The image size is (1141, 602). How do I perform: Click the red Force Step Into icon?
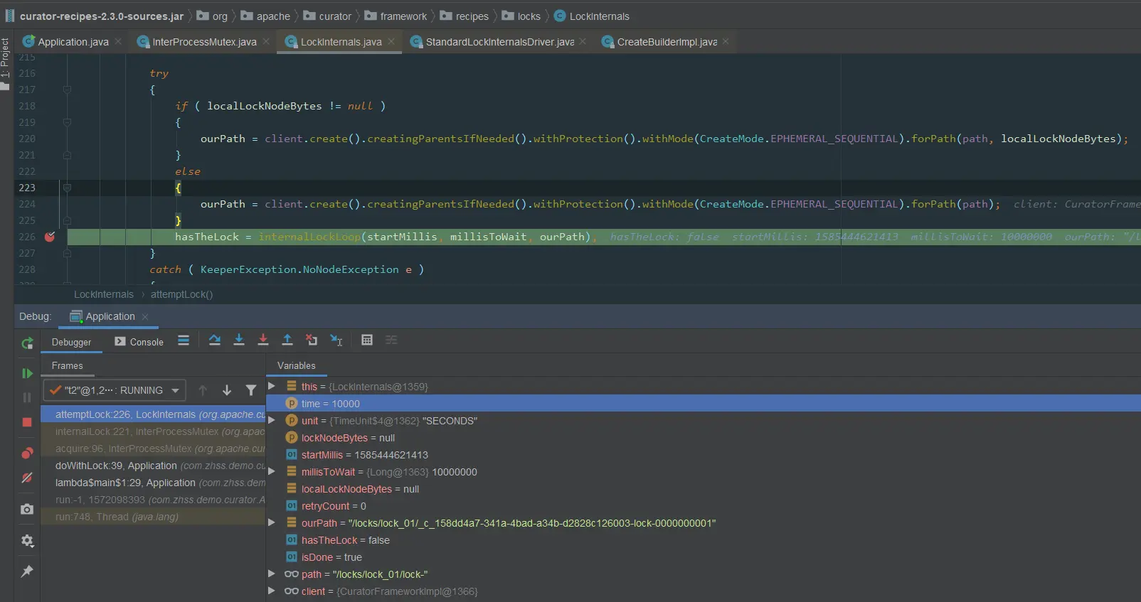pyautogui.click(x=263, y=340)
